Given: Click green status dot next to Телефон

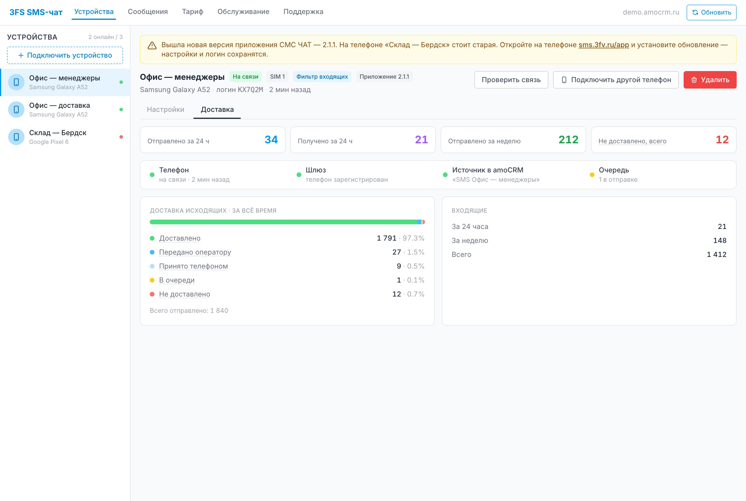Looking at the screenshot, I should coord(152,175).
